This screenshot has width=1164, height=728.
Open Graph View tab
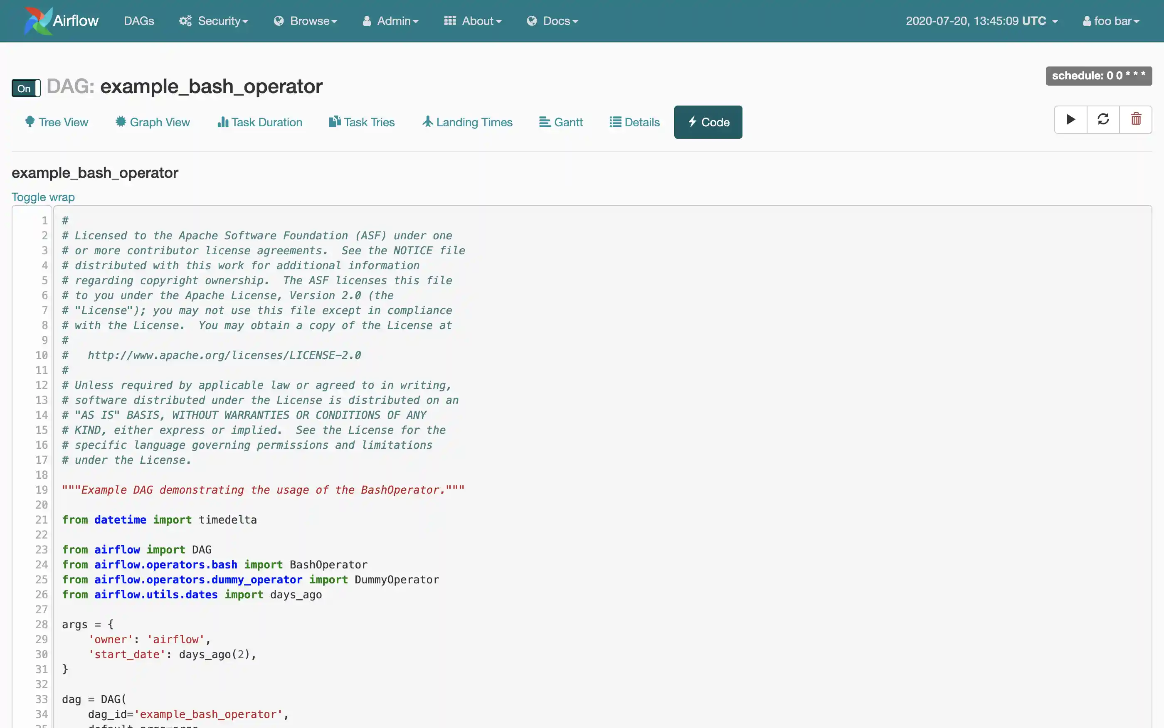(153, 122)
